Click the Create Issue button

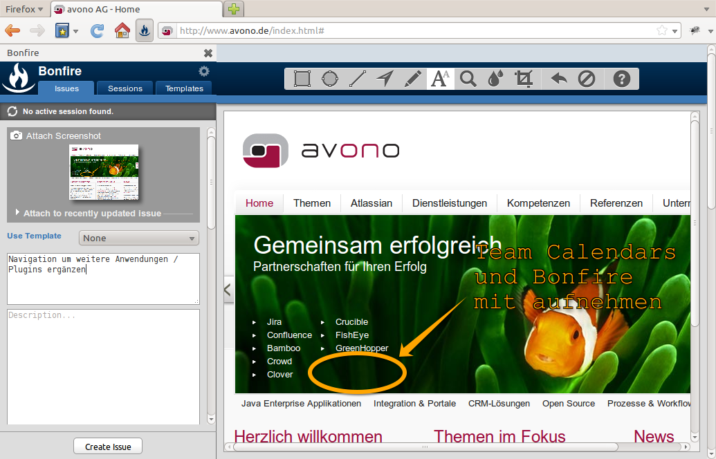(108, 447)
